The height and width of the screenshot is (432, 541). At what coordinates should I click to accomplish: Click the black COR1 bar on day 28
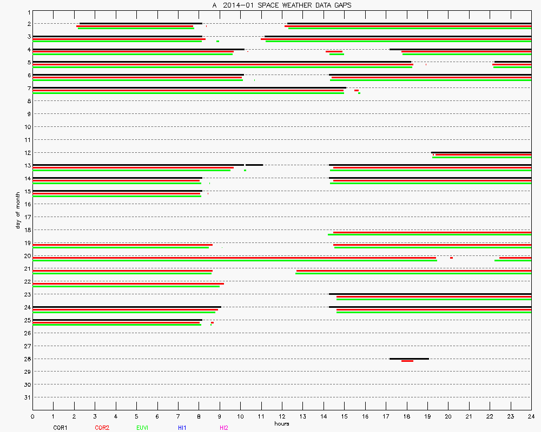click(x=409, y=359)
